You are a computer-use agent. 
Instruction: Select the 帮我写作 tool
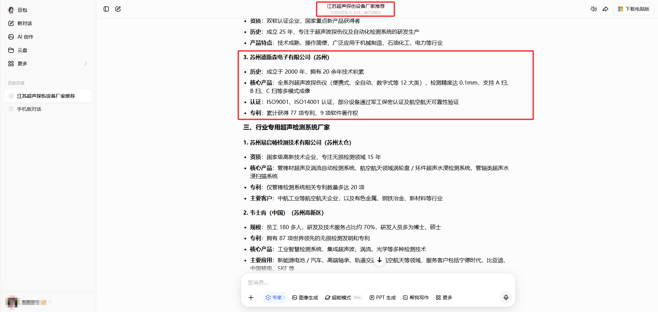coord(416,298)
